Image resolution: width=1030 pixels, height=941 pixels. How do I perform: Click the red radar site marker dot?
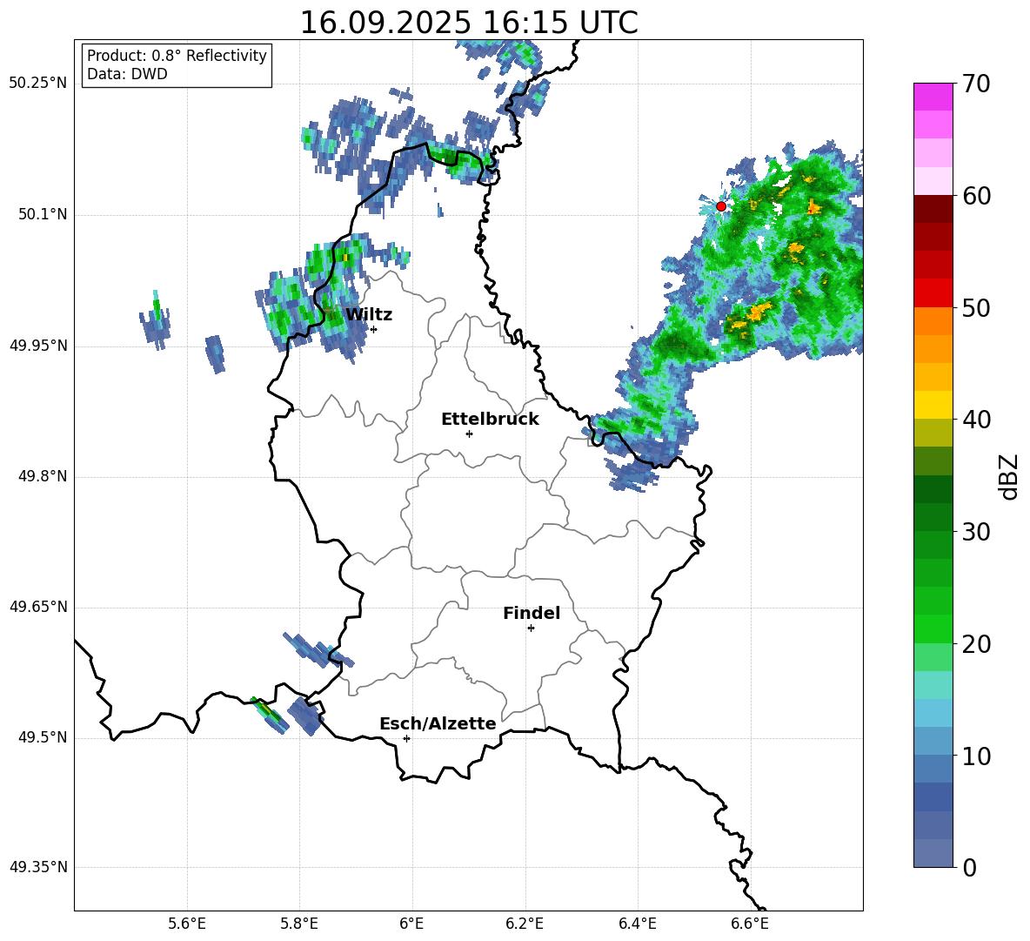(x=721, y=206)
